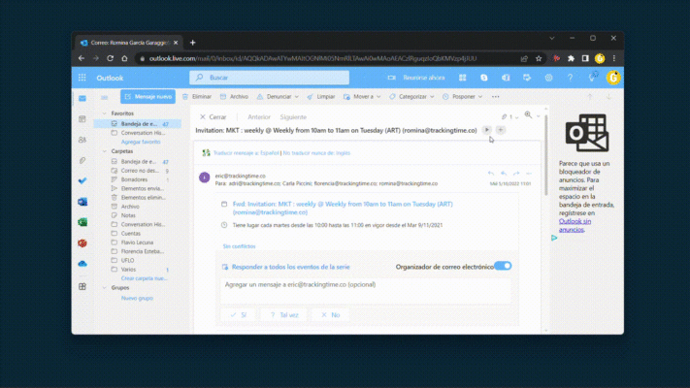Click the Chrome extensions puzzle icon

coord(571,58)
